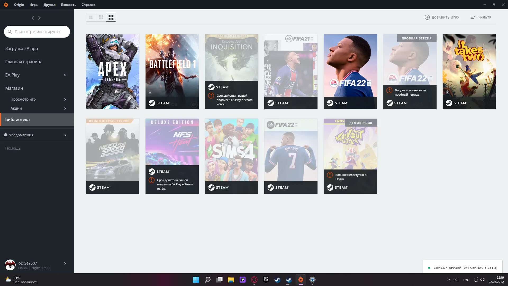Open the Twitch taskbar icon
508x286 pixels.
click(x=243, y=280)
